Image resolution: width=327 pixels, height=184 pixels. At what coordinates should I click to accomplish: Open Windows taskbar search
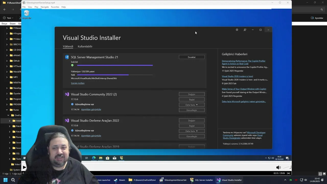pos(13,180)
